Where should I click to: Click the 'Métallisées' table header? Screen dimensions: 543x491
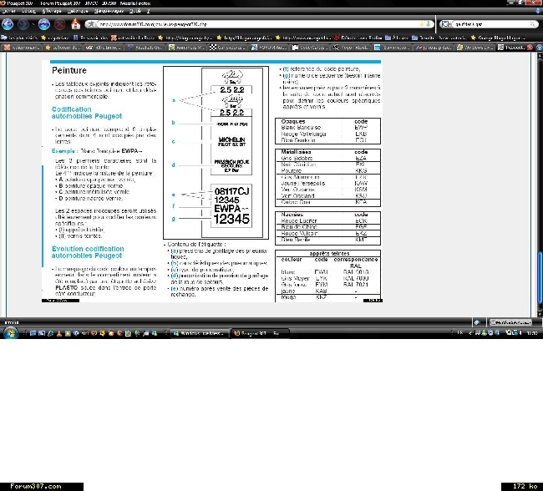point(296,152)
